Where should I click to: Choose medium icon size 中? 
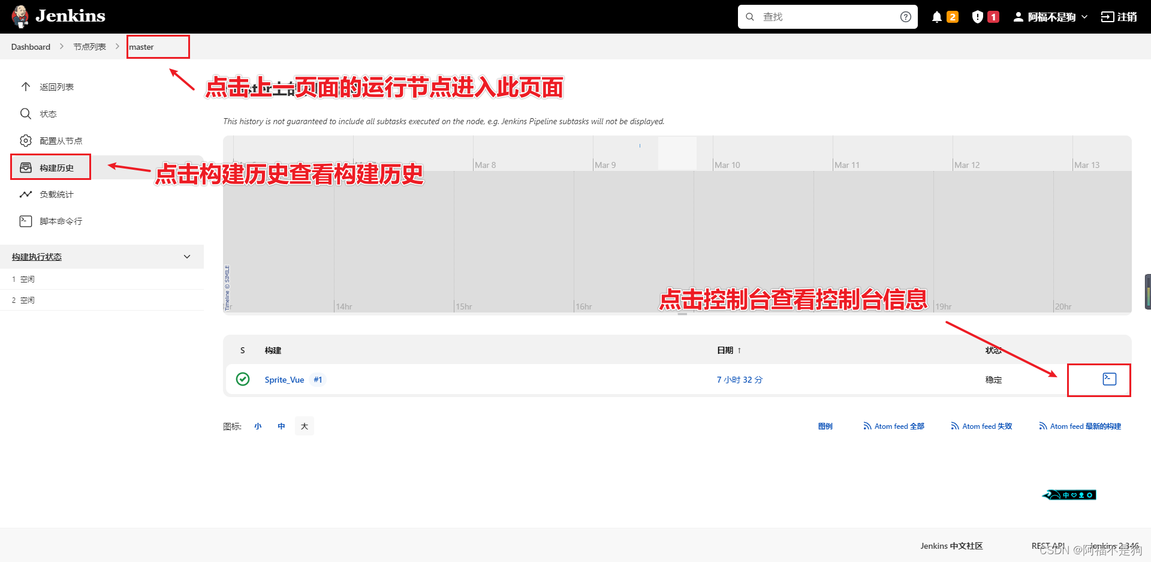click(x=281, y=426)
